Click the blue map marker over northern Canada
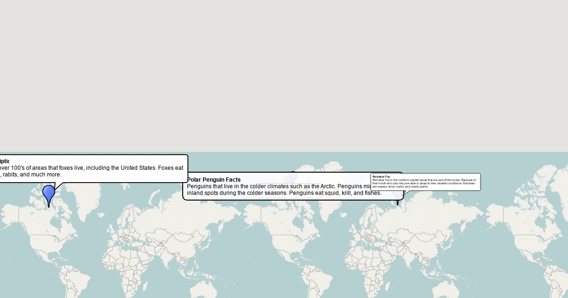Image resolution: width=568 pixels, height=298 pixels. click(49, 195)
